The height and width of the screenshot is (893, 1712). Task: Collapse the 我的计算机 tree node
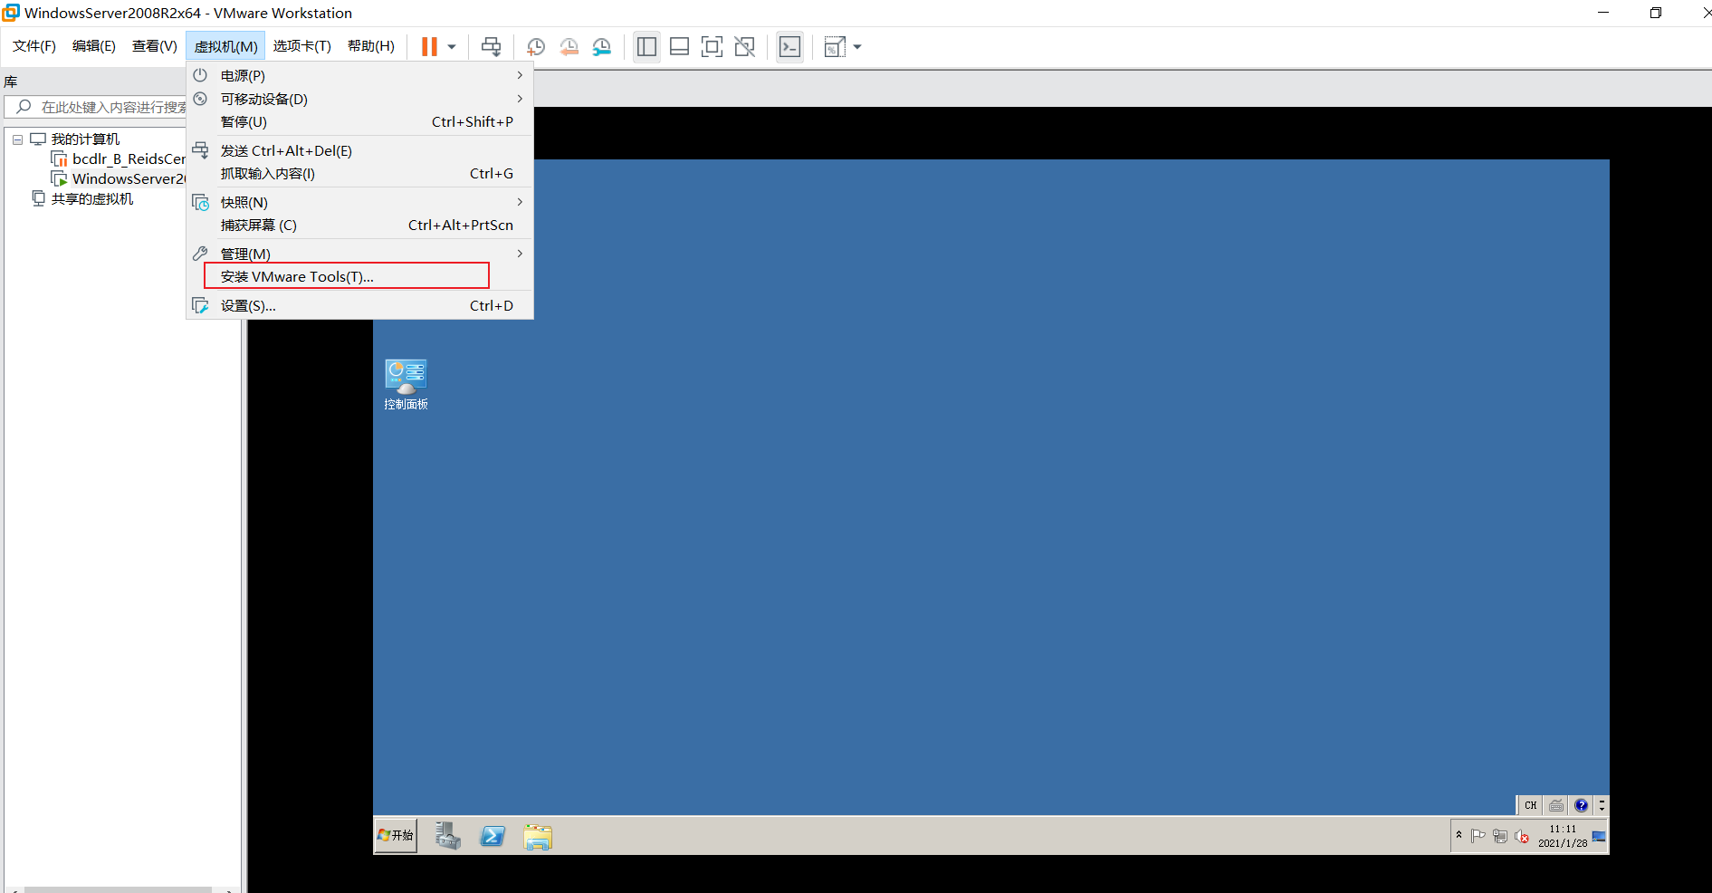[x=16, y=139]
